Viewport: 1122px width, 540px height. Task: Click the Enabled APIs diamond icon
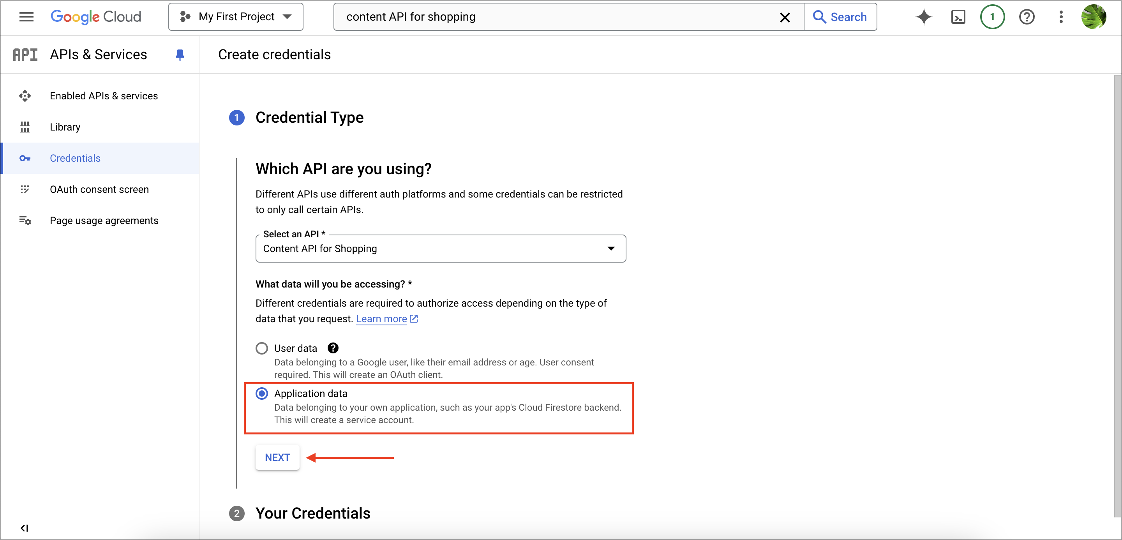(25, 96)
